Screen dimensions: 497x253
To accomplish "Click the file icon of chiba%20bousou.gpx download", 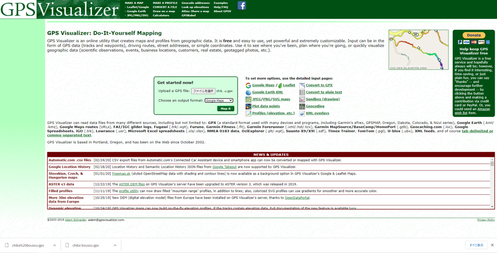I will pyautogui.click(x=7, y=245).
